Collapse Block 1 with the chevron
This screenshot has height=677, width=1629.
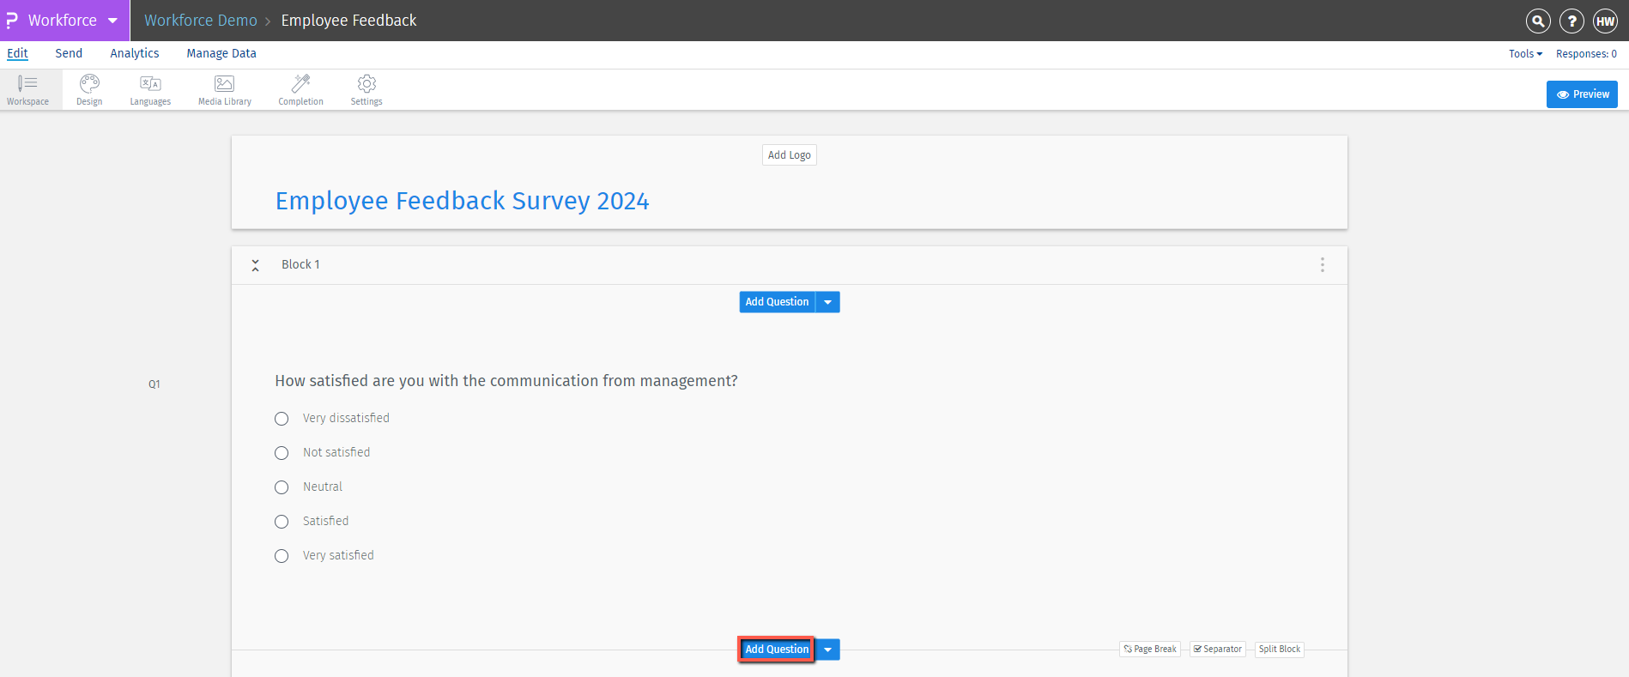pos(255,265)
